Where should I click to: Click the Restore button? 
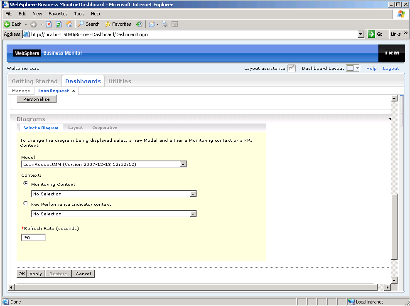pyautogui.click(x=58, y=274)
